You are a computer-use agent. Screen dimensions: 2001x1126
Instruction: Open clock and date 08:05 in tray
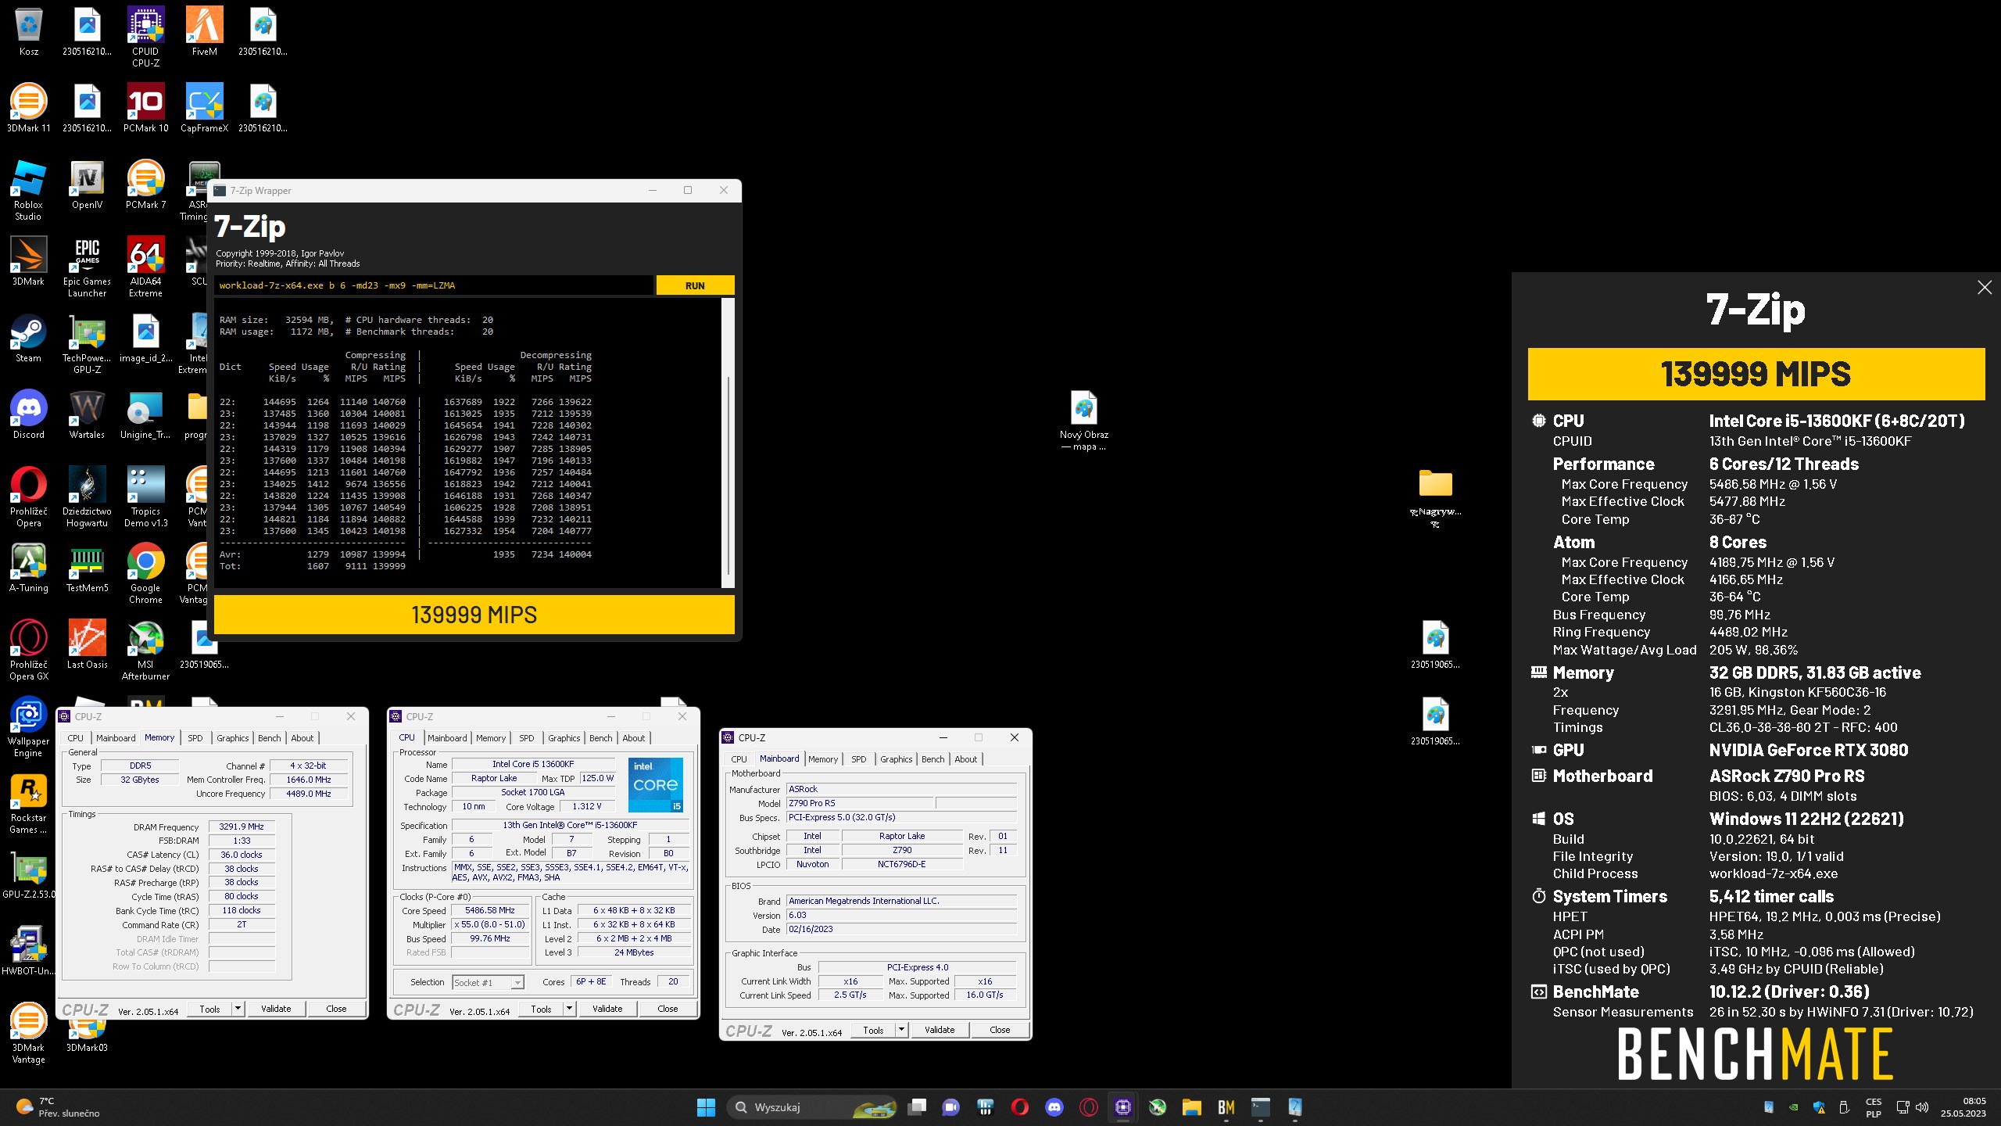coord(1963,1107)
